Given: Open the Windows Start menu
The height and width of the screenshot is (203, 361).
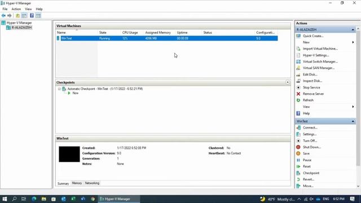Looking at the screenshot, I should coord(5,199).
